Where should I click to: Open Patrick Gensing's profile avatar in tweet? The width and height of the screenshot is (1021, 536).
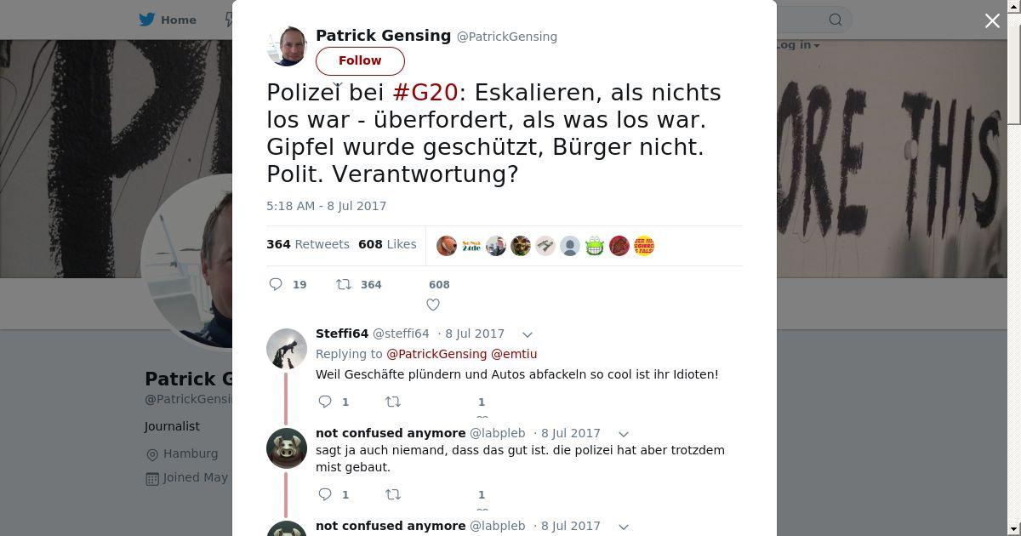287,46
